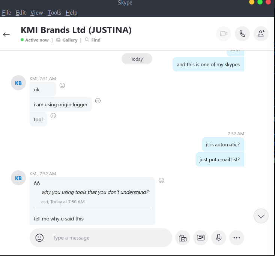Open the Help menu
This screenshot has height=256, width=275.
click(x=71, y=13)
